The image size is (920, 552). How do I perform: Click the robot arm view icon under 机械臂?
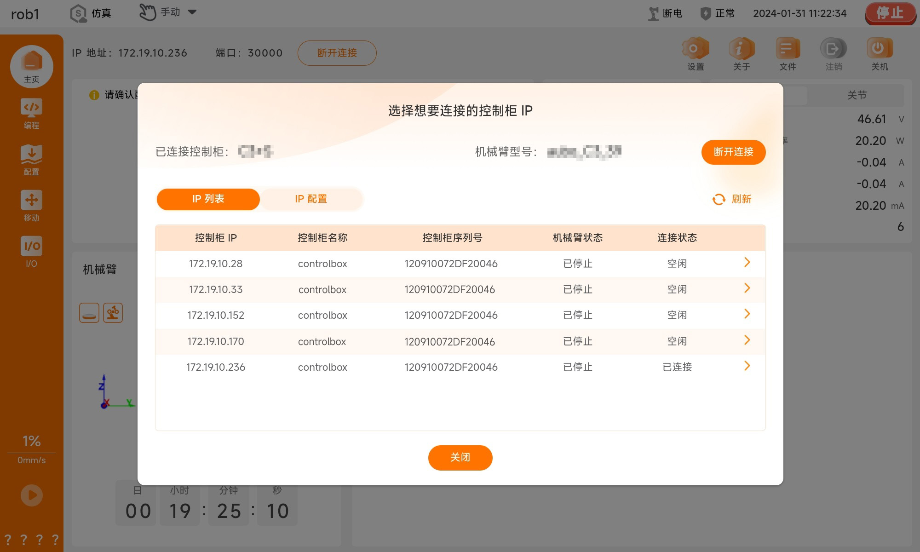pyautogui.click(x=113, y=313)
